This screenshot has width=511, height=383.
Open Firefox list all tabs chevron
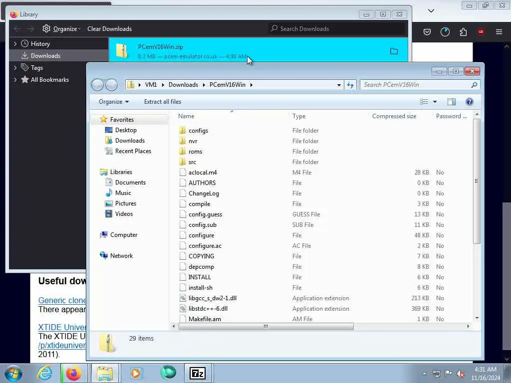tap(431, 11)
